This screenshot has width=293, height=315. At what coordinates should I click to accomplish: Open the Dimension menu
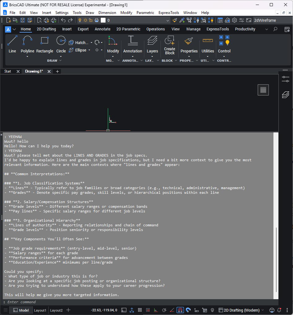pyautogui.click(x=107, y=13)
